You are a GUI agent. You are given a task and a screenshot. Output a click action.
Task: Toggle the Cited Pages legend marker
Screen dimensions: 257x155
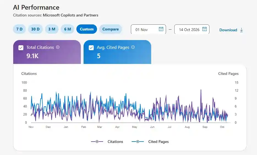click(138, 142)
